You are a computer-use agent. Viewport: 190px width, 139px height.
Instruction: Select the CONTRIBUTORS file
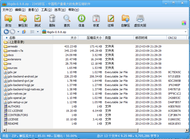click(x=18, y=115)
